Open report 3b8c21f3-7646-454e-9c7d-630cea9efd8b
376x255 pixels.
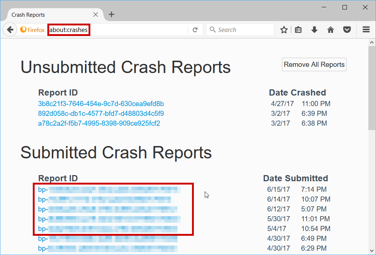(101, 104)
